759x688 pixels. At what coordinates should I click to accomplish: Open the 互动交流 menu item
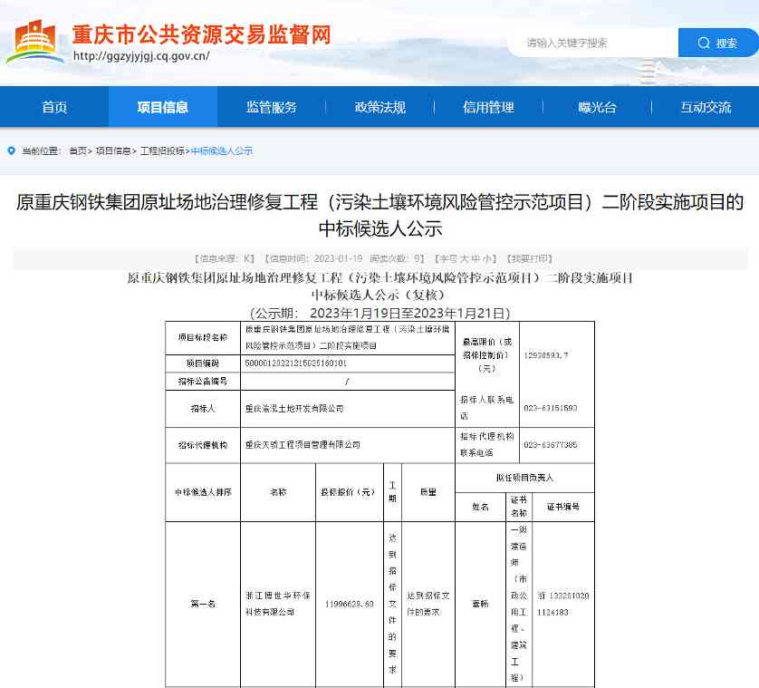pos(705,106)
